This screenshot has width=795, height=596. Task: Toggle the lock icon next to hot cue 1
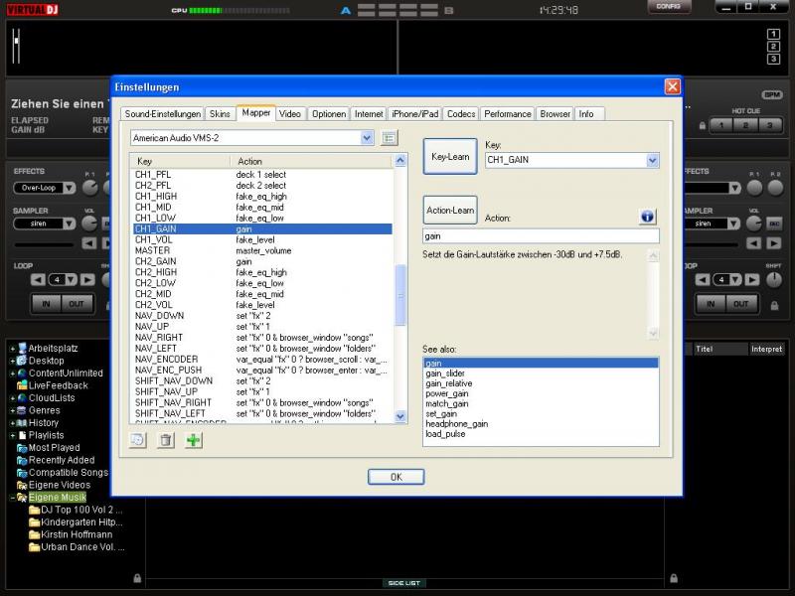click(702, 125)
